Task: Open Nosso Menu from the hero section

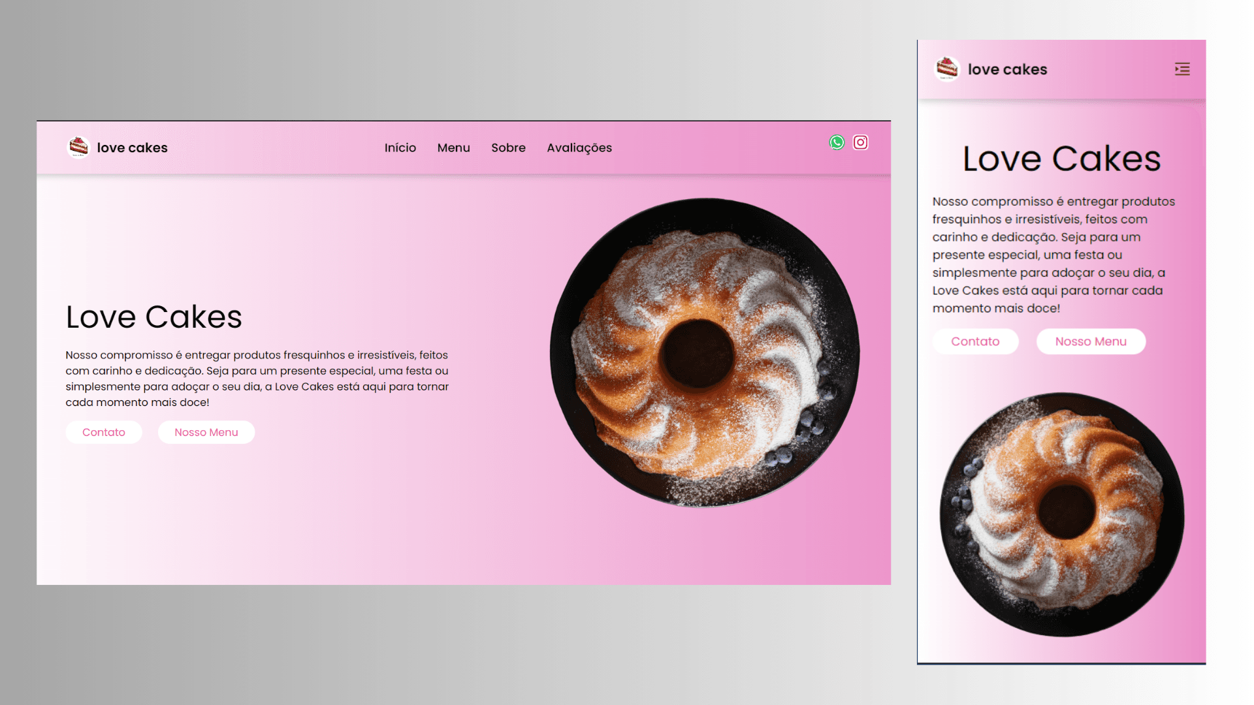Action: 206,432
